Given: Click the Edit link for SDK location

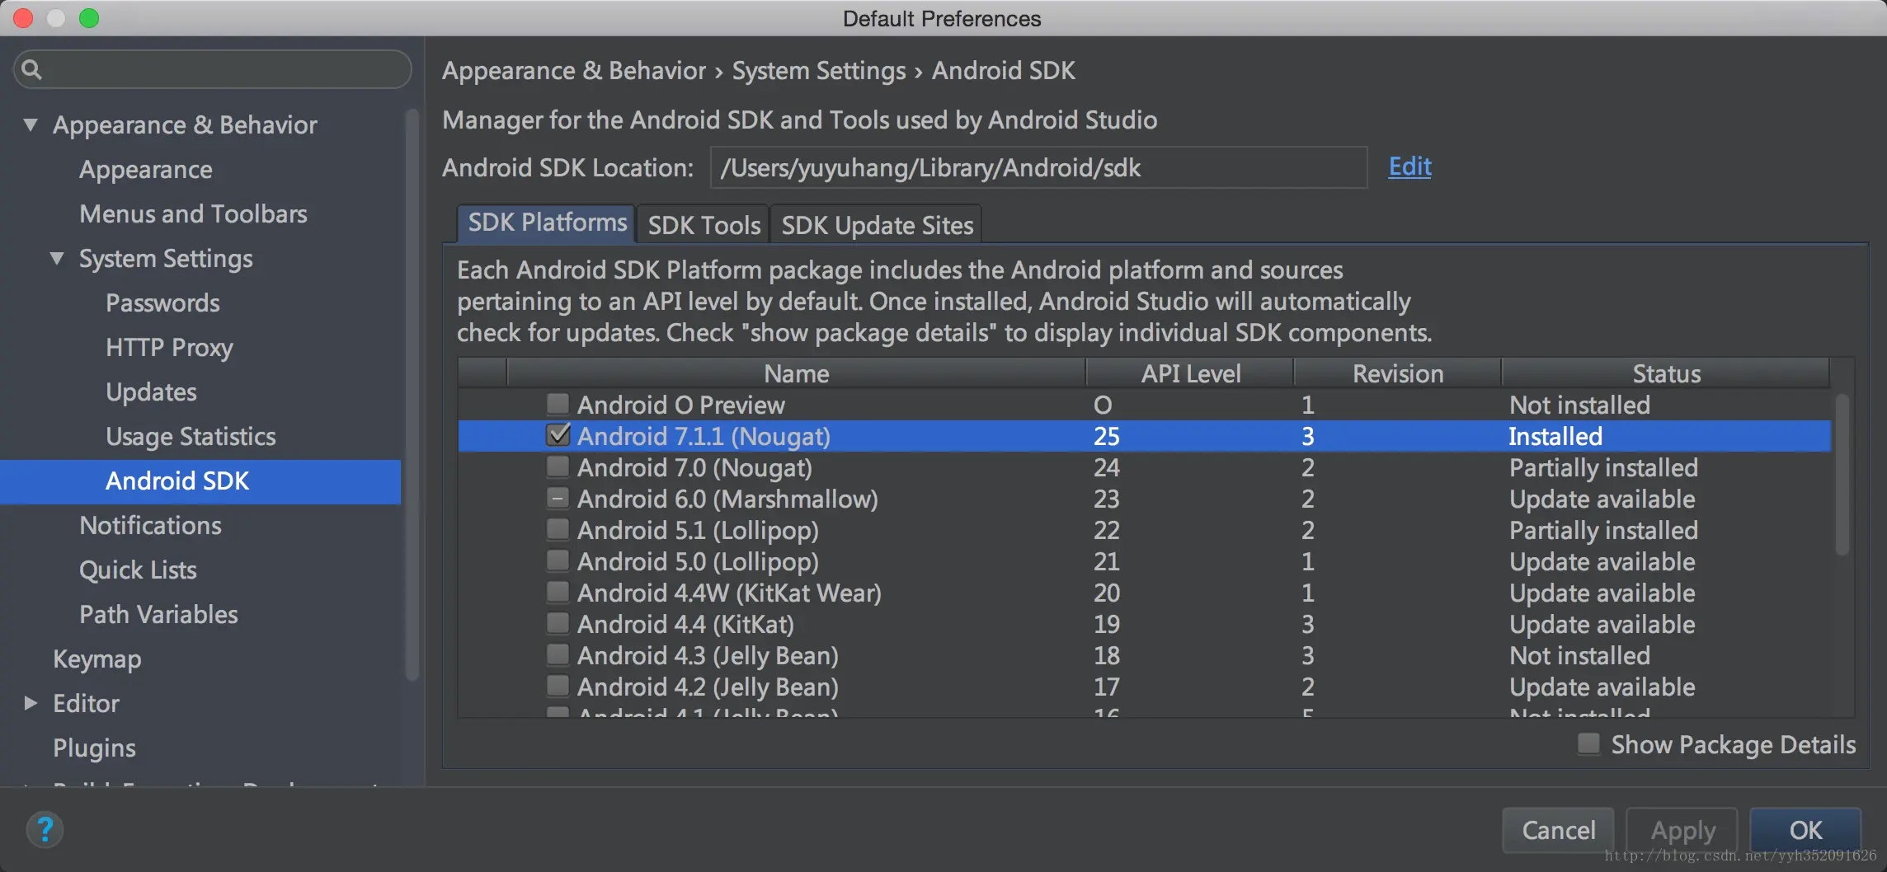Looking at the screenshot, I should 1409,166.
